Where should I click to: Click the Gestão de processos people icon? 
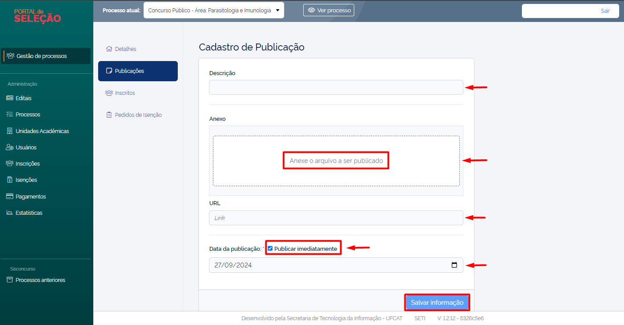[x=11, y=56]
